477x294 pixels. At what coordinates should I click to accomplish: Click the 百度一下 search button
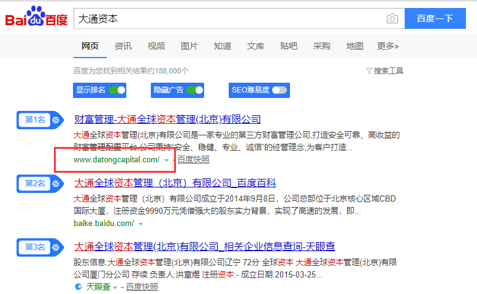pyautogui.click(x=435, y=18)
